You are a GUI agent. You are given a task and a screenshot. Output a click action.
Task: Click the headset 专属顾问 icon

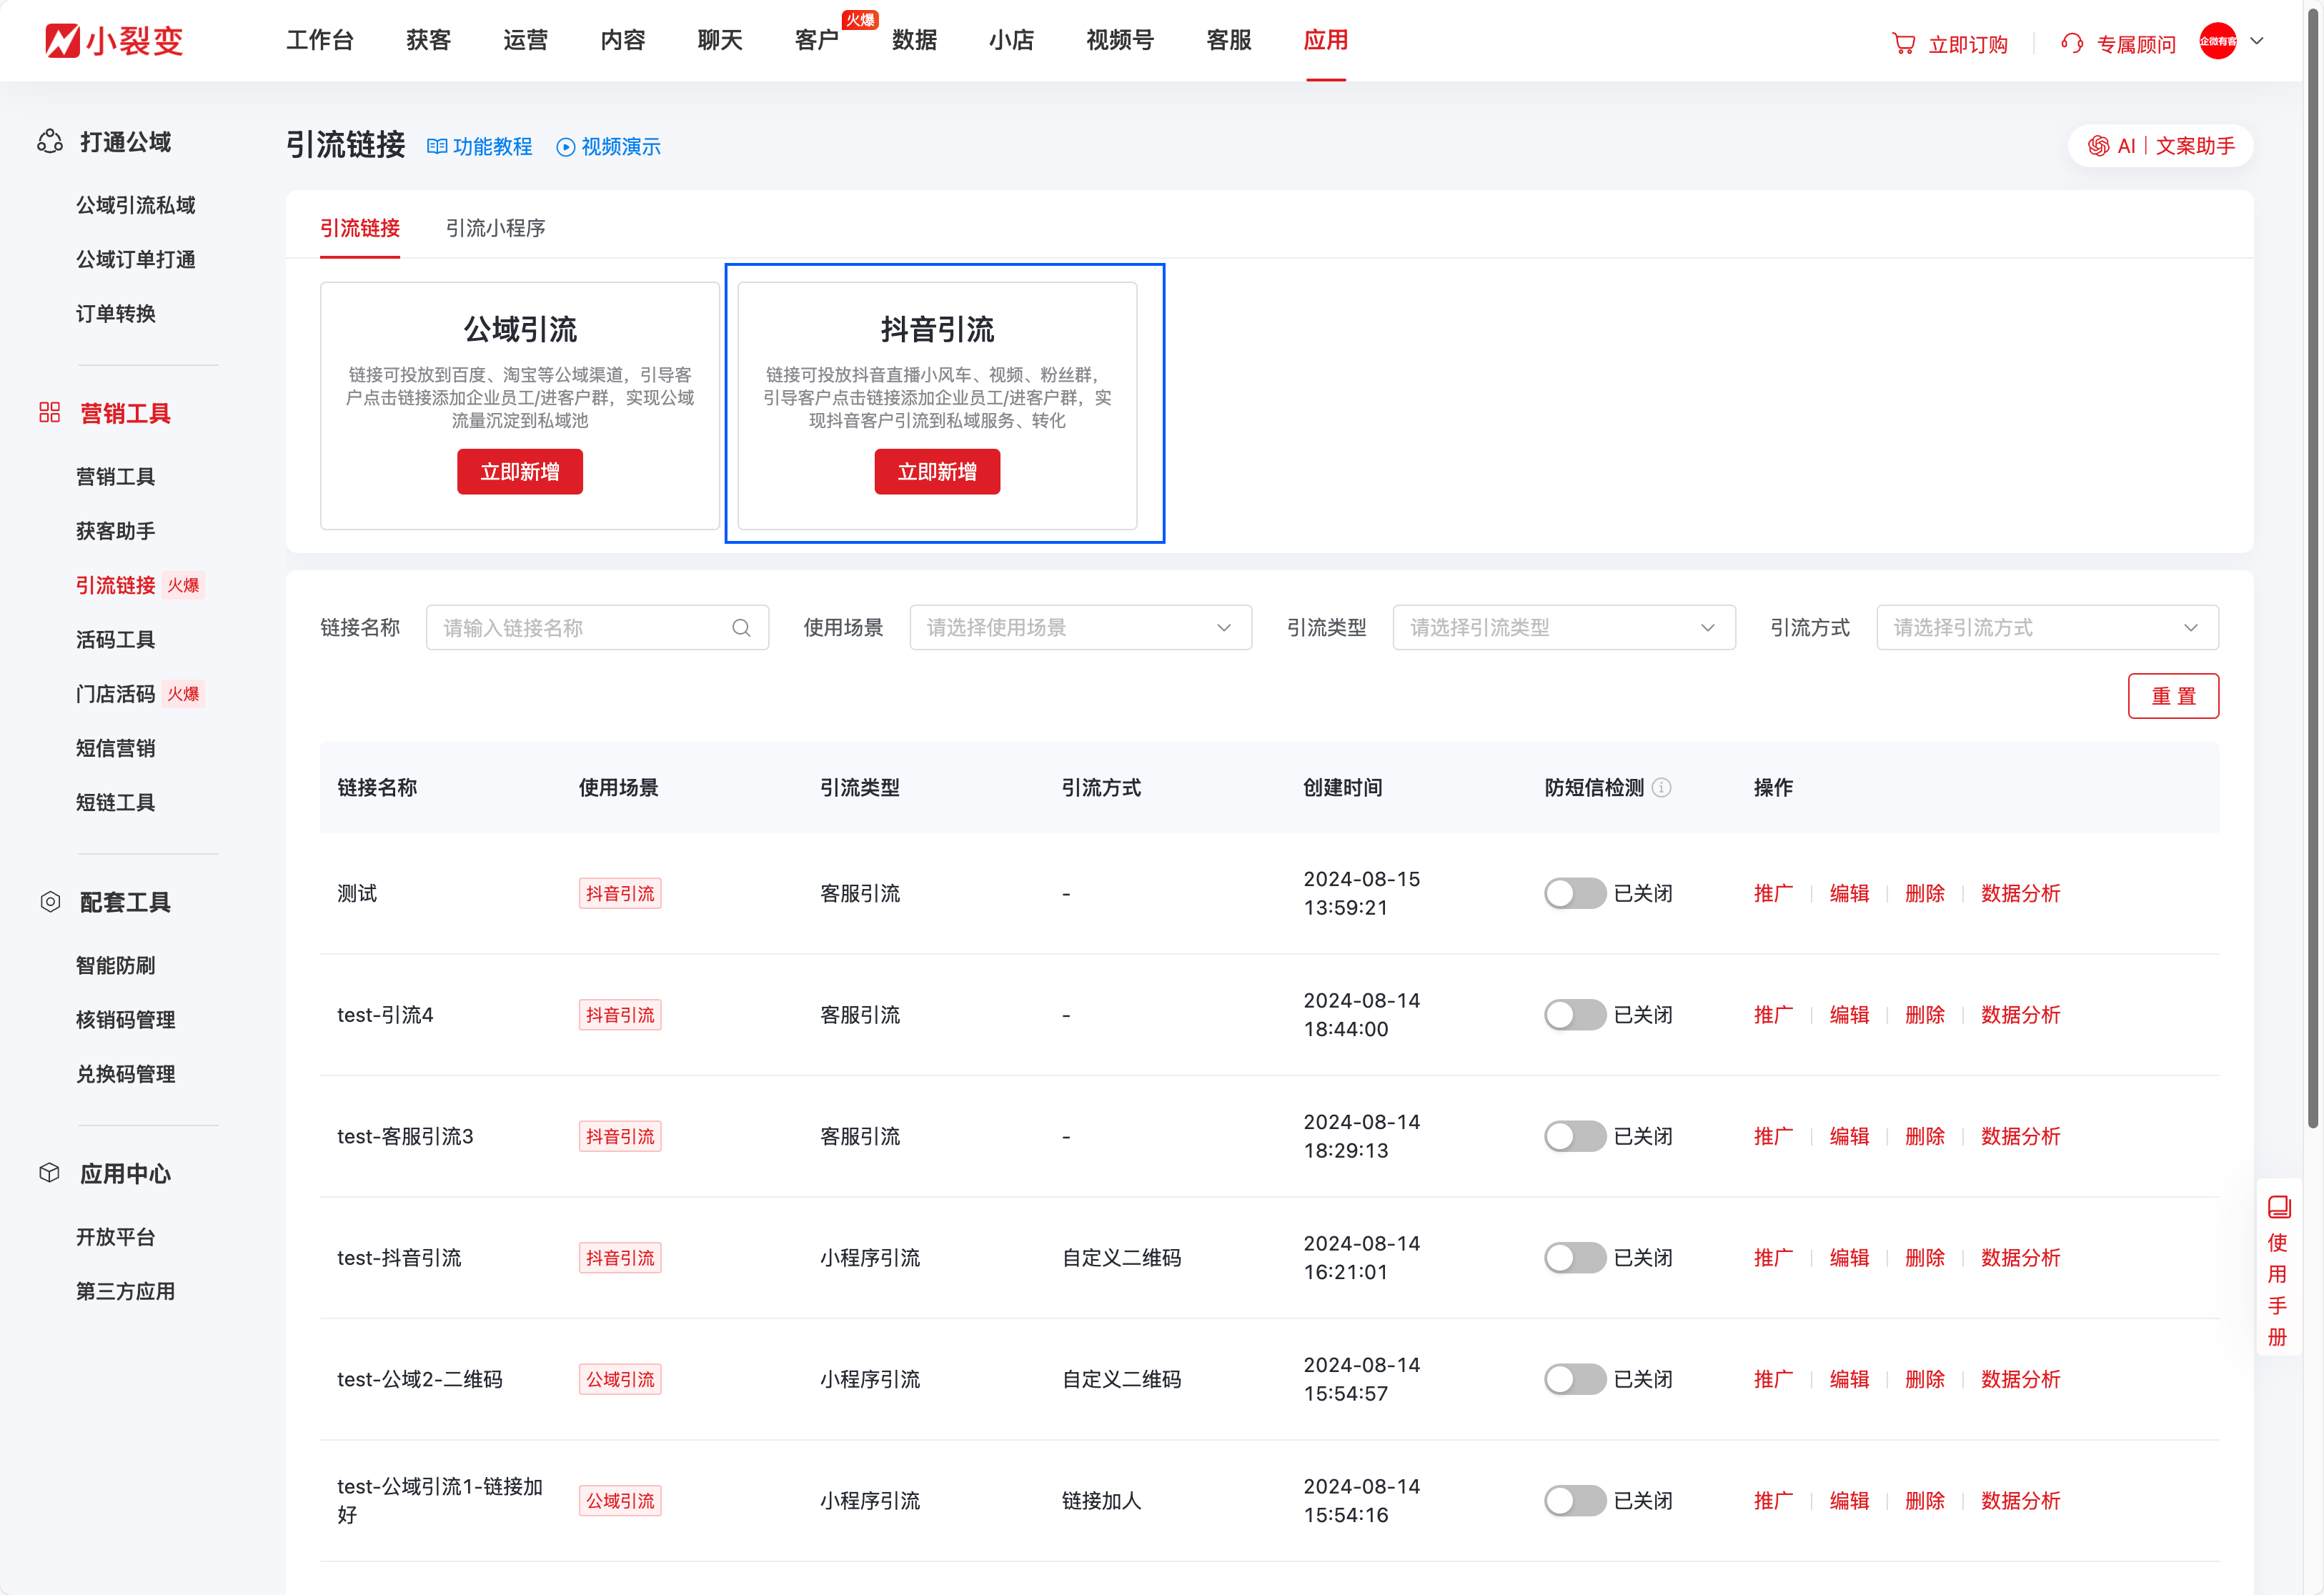click(x=2072, y=44)
